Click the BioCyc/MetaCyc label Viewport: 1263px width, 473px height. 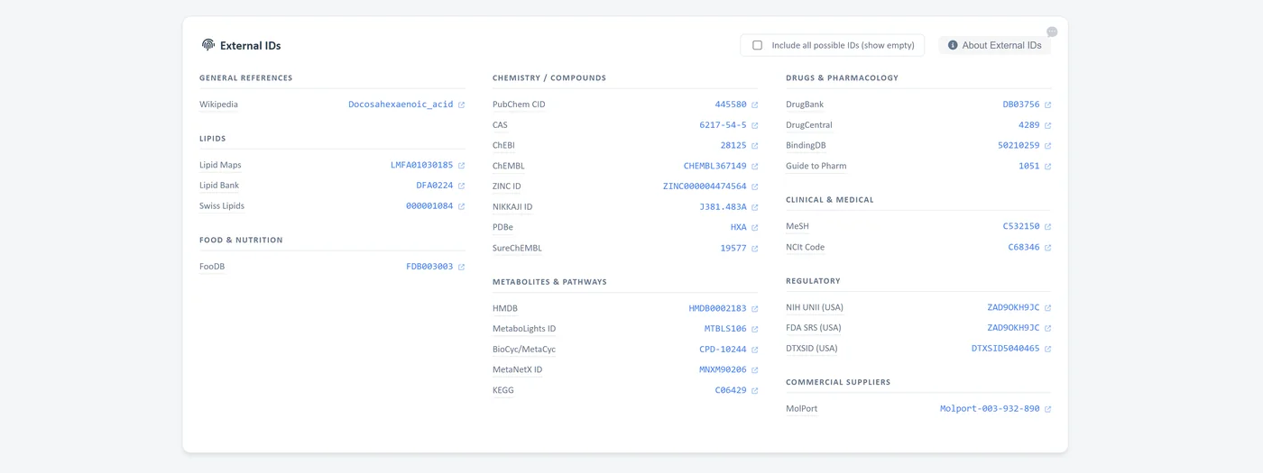click(x=524, y=350)
